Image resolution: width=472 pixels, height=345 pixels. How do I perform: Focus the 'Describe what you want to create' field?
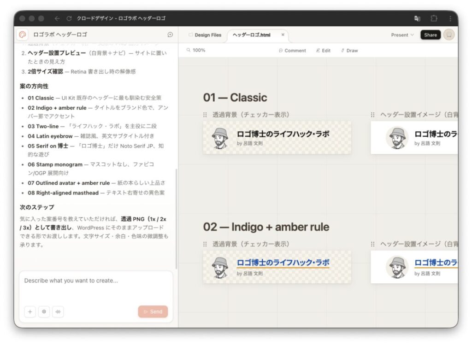[96, 287]
